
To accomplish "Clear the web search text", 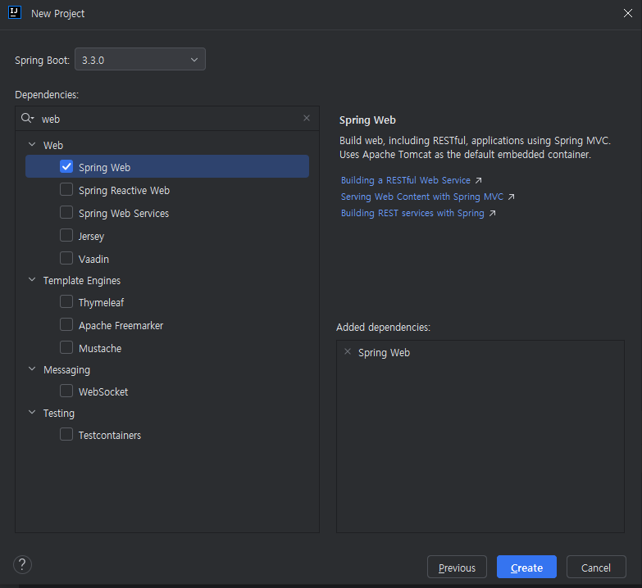I will tap(307, 118).
